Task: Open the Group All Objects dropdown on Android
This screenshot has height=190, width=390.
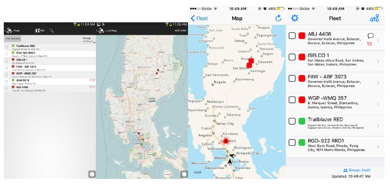Action: [x=89, y=40]
